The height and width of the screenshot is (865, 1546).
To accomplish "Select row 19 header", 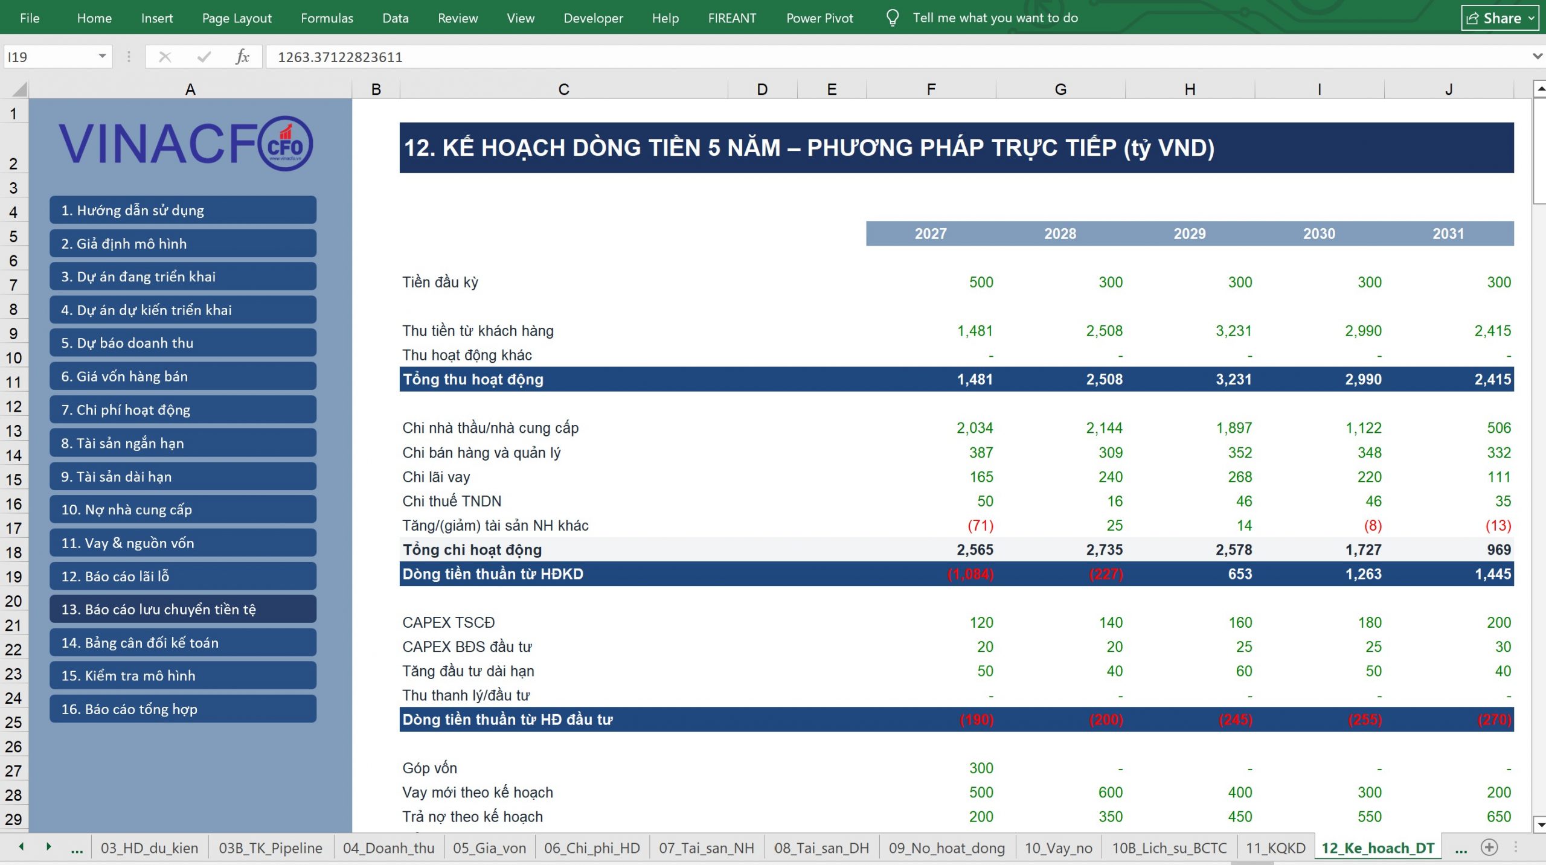I will (14, 576).
